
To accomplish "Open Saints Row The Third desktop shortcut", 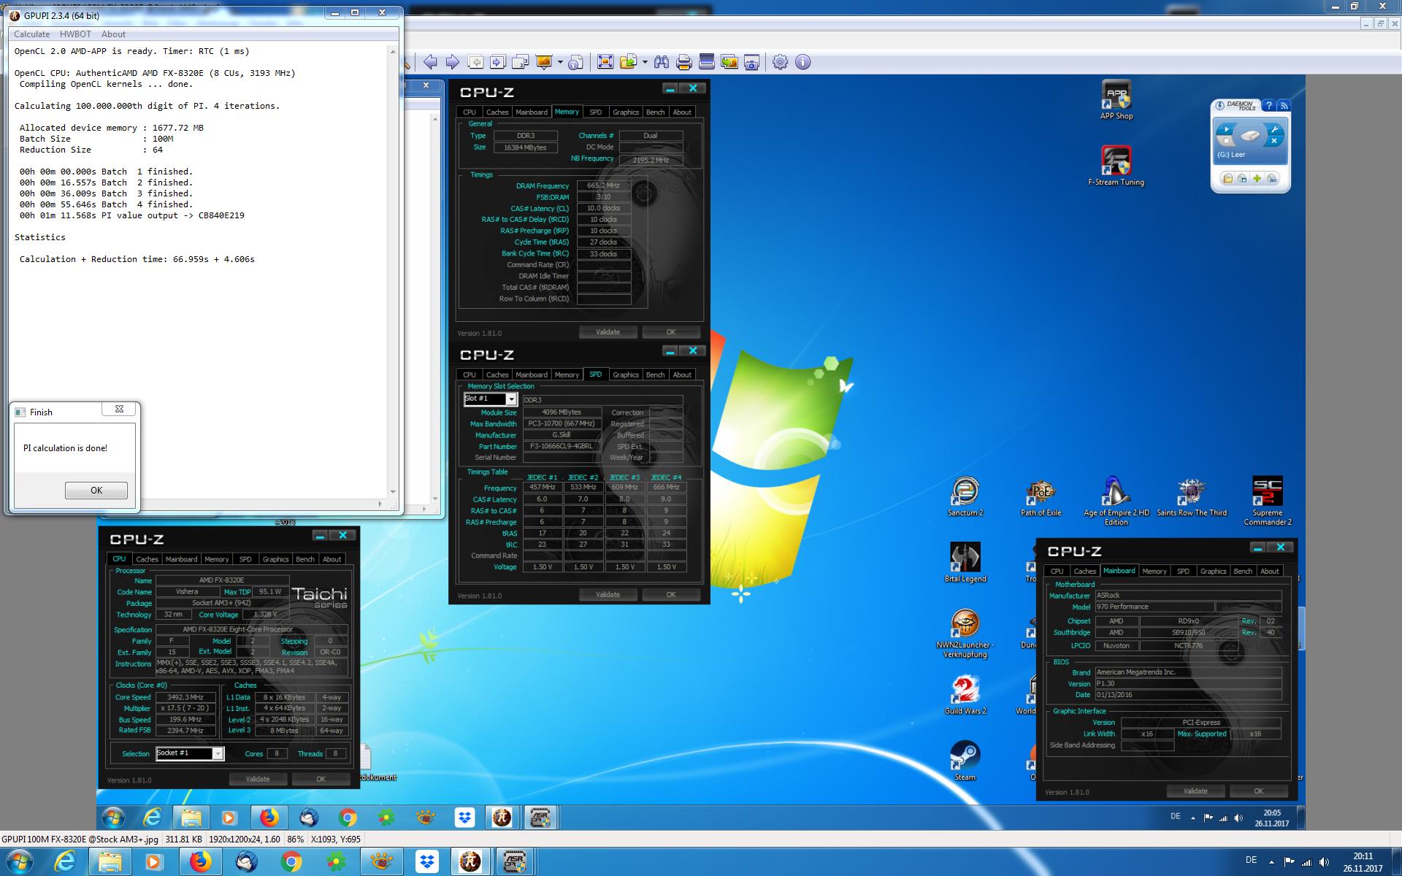I will tap(1192, 497).
